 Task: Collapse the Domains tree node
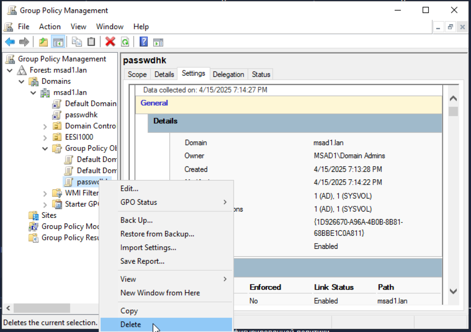22,81
